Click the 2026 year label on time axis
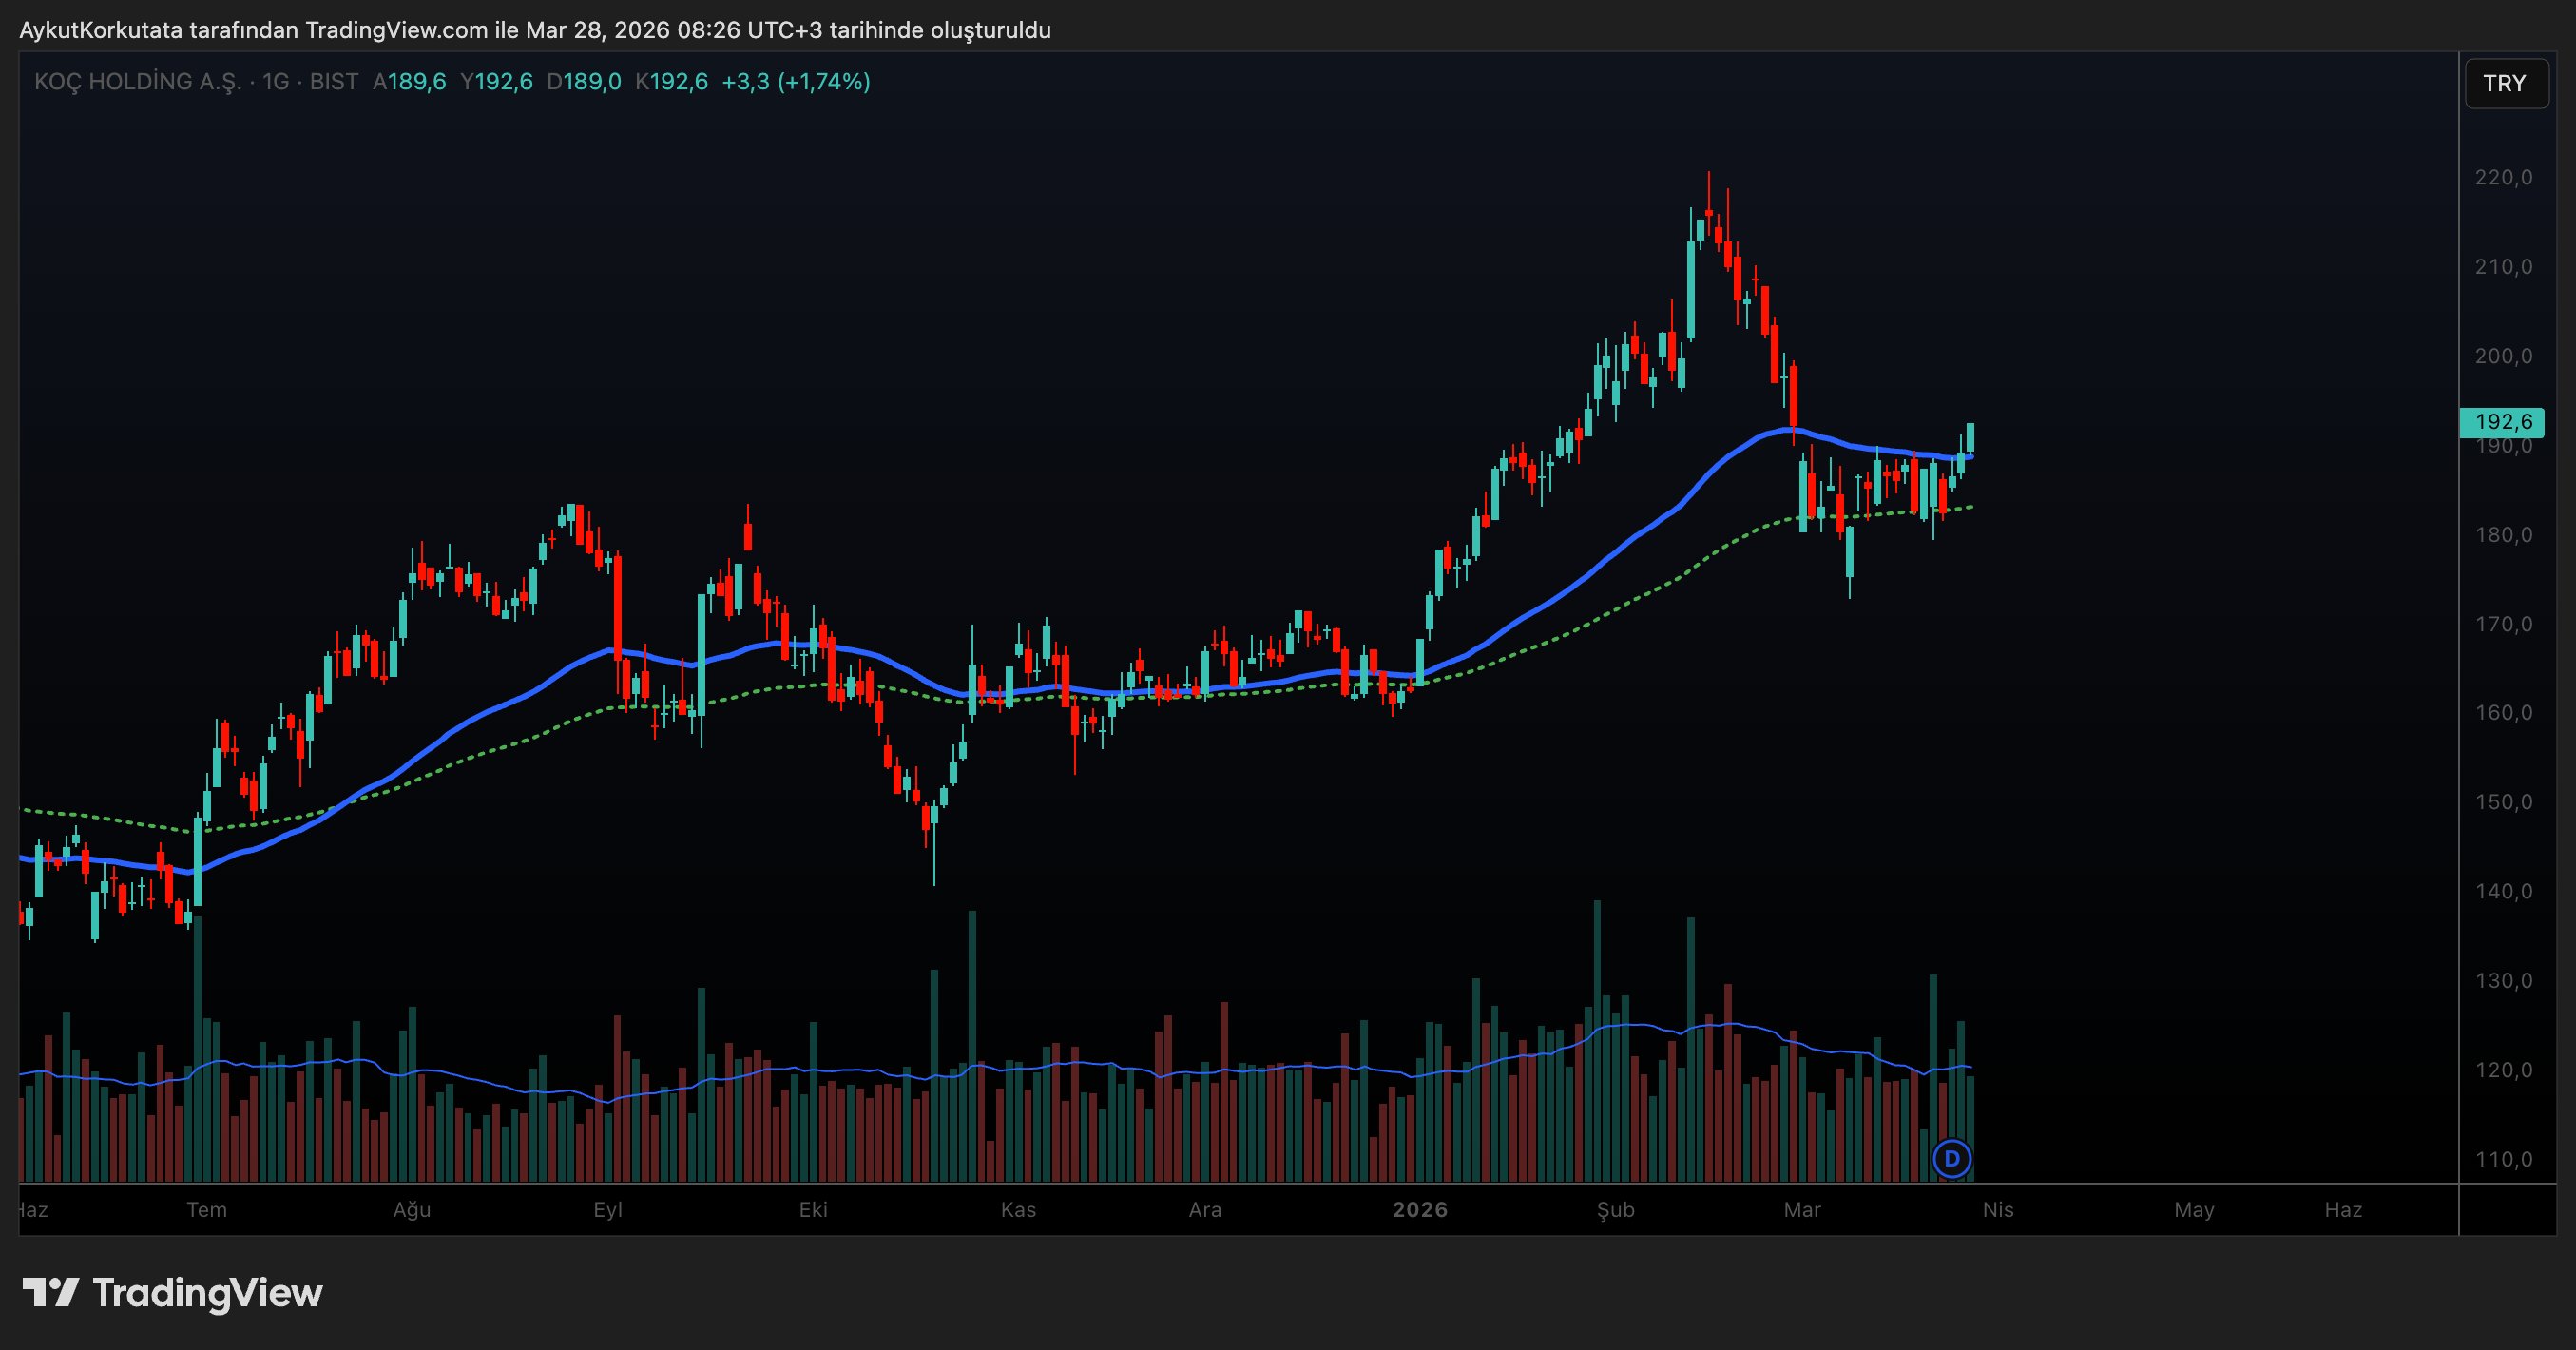2576x1350 pixels. click(1420, 1210)
